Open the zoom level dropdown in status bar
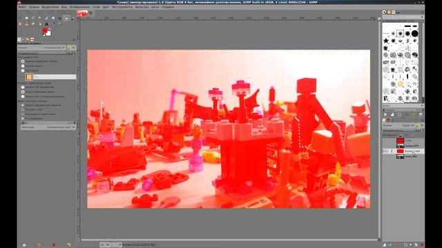 coord(116,245)
